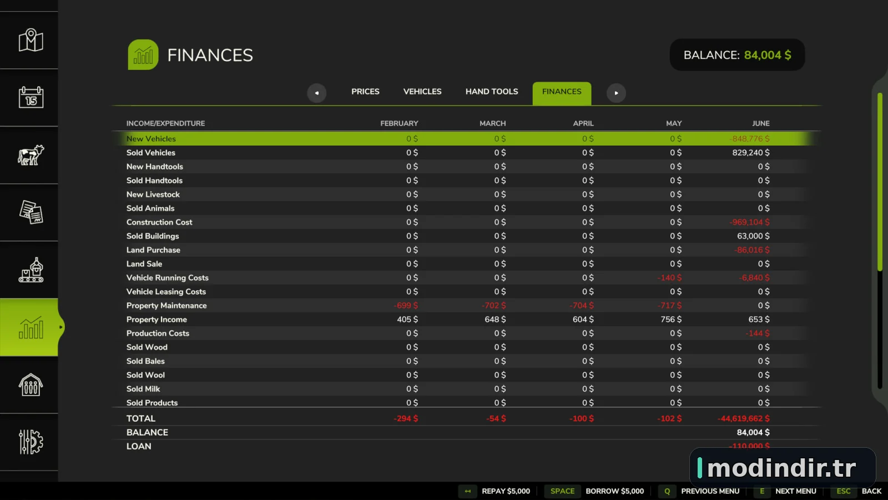Select the Production Costs row label
This screenshot has height=500, width=888.
(x=158, y=333)
